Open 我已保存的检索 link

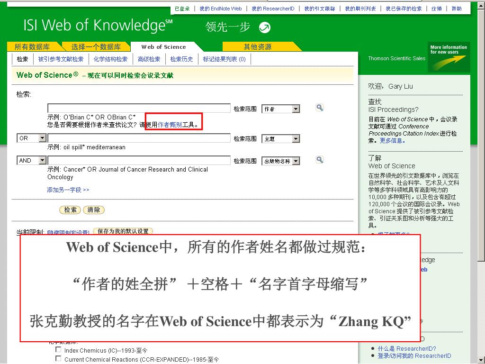click(404, 9)
